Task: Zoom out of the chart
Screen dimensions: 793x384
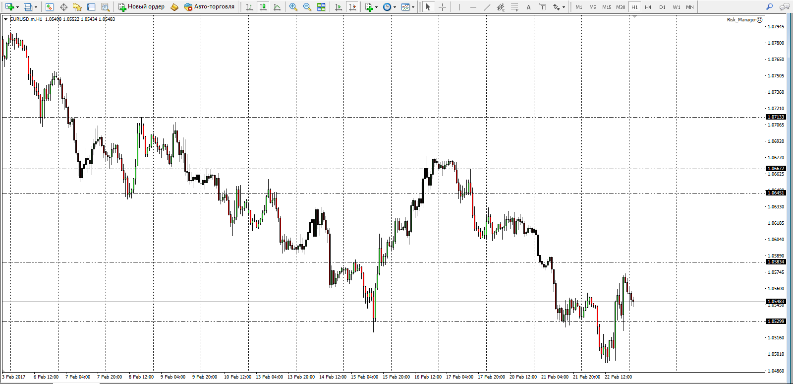Action: (307, 7)
